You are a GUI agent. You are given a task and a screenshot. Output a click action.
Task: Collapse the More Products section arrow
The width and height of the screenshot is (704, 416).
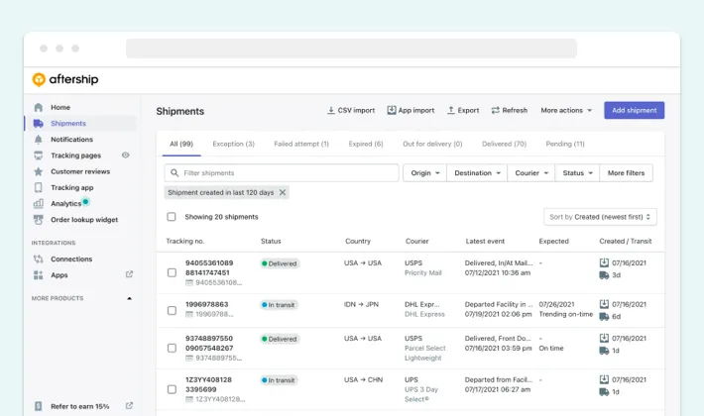click(129, 298)
